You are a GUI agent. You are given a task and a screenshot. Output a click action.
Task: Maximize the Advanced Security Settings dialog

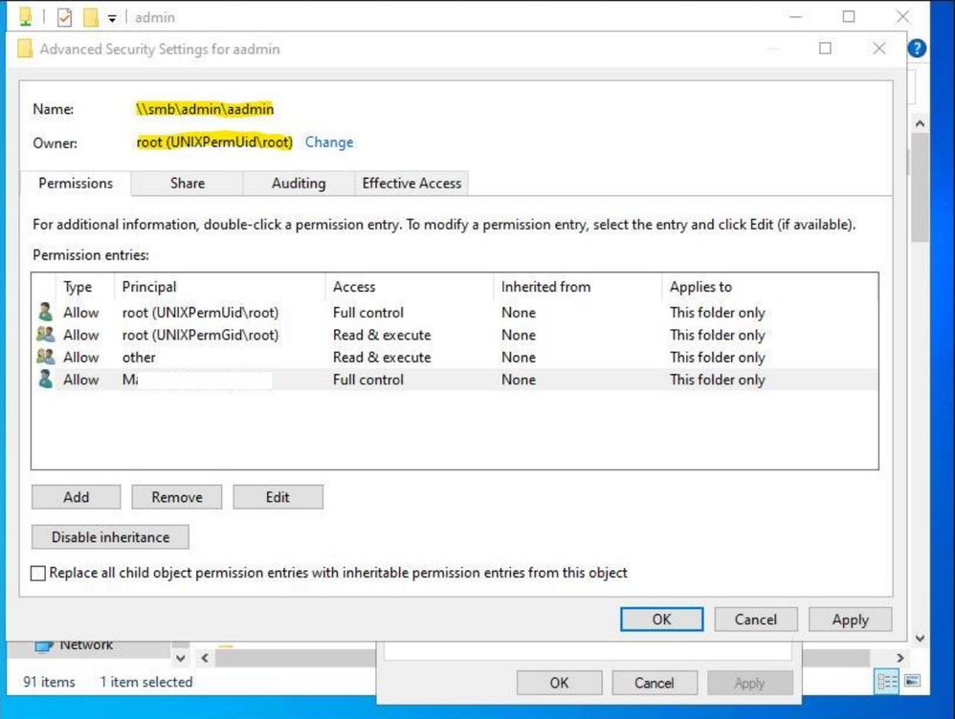pyautogui.click(x=825, y=48)
